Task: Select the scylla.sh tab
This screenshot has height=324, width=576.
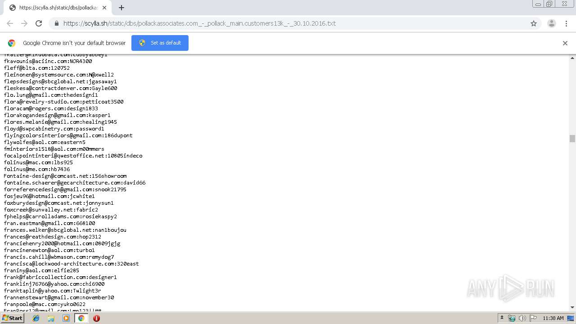Action: [58, 8]
